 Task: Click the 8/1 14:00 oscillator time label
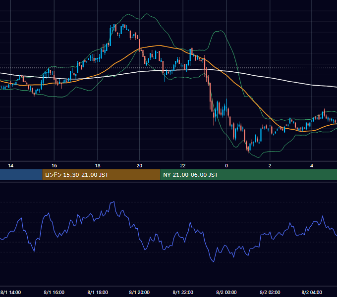10,292
